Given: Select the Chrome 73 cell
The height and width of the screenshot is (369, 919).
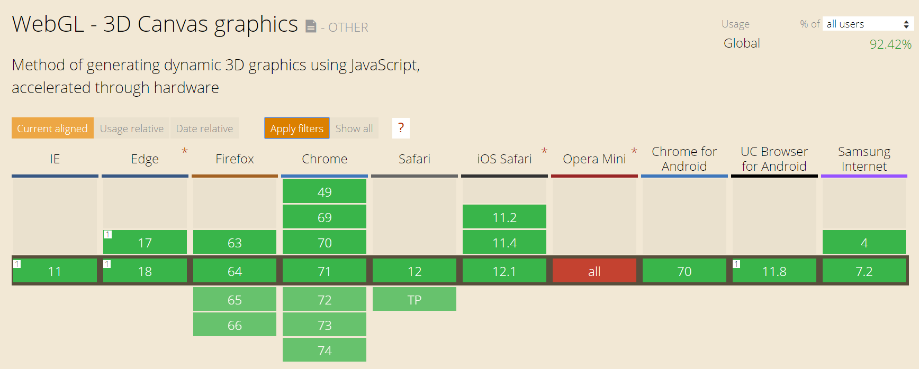Looking at the screenshot, I should [325, 325].
